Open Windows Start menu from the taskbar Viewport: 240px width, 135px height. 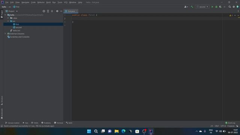[x=89, y=131]
